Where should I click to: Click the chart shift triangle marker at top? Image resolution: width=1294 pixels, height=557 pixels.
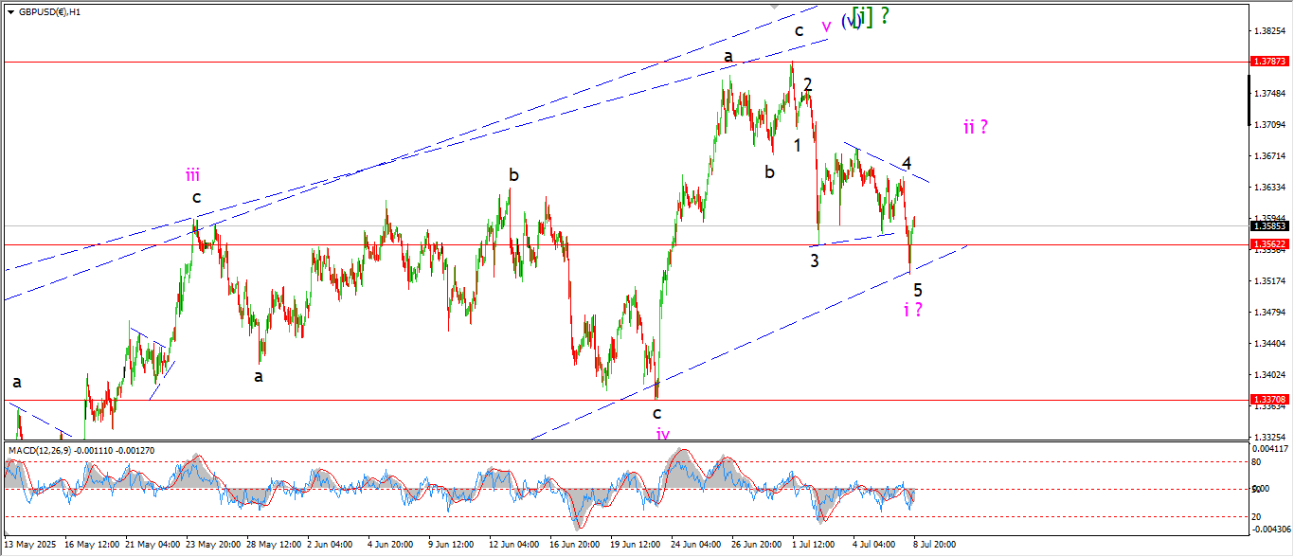click(778, 7)
